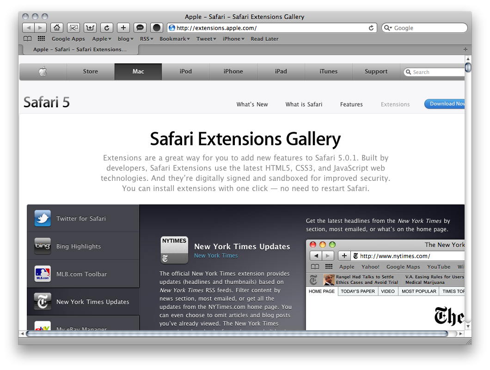This screenshot has width=490, height=370.
Task: Open the Google Apps bookmark
Action: click(68, 39)
